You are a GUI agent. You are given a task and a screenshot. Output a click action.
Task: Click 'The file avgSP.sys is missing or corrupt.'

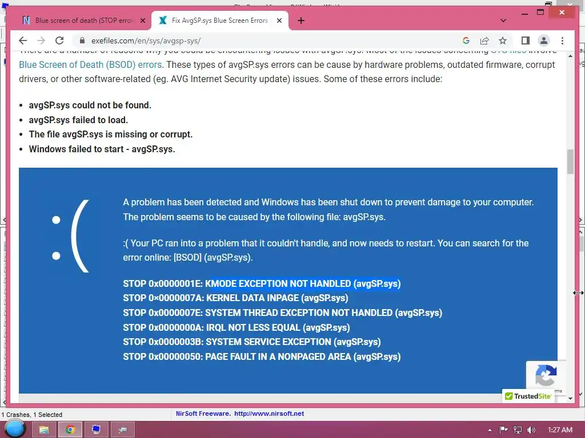[x=110, y=134]
